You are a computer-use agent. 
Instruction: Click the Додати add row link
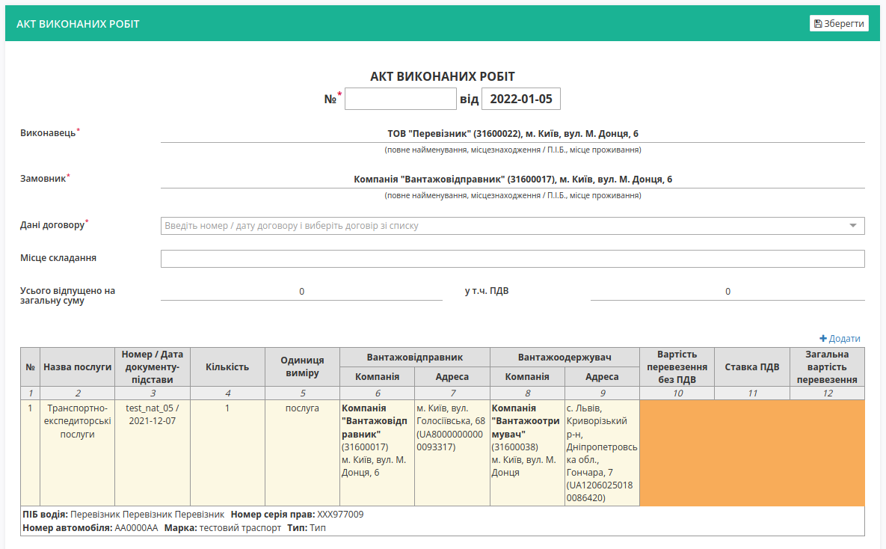(x=840, y=338)
